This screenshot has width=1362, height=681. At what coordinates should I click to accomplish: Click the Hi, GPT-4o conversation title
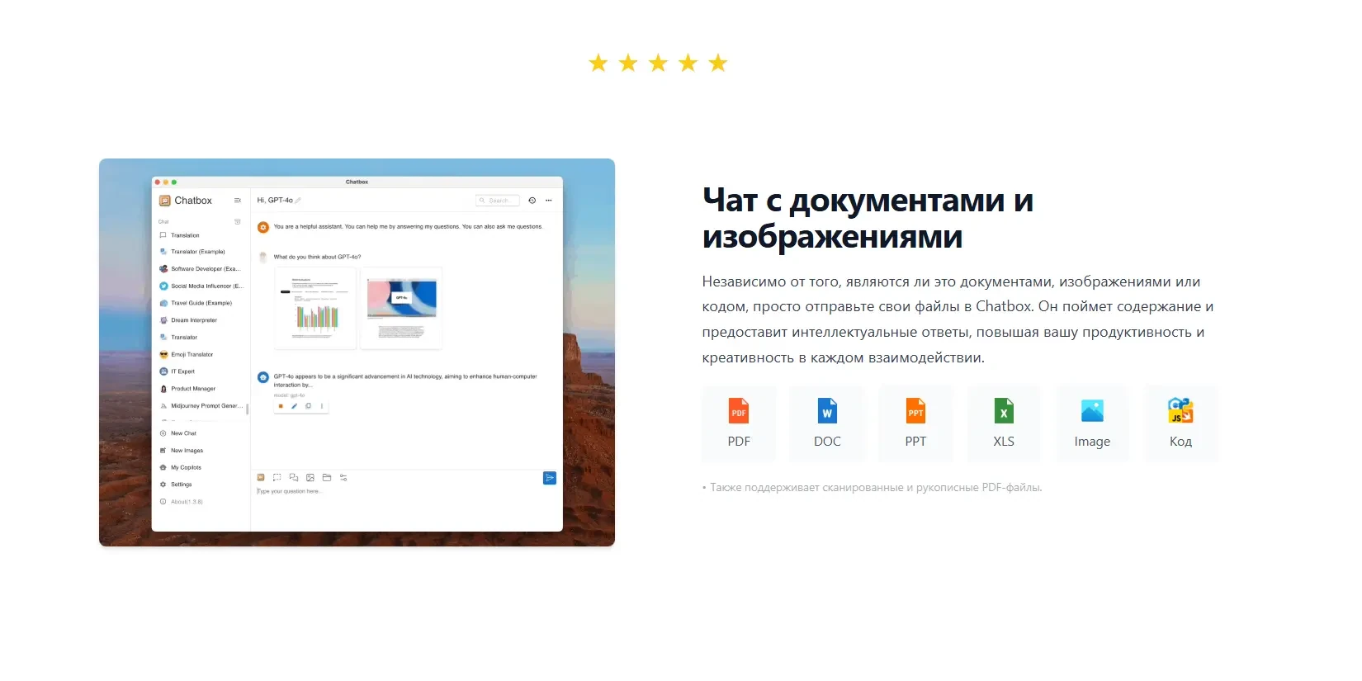tap(275, 201)
